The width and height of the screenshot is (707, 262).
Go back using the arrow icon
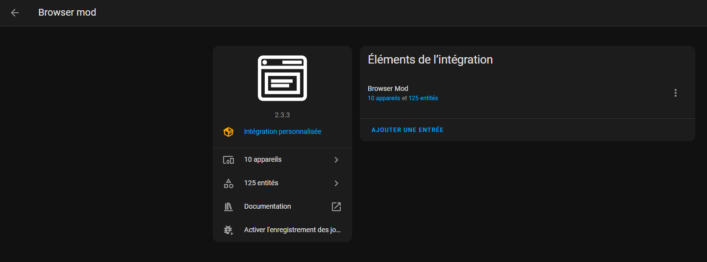point(15,13)
